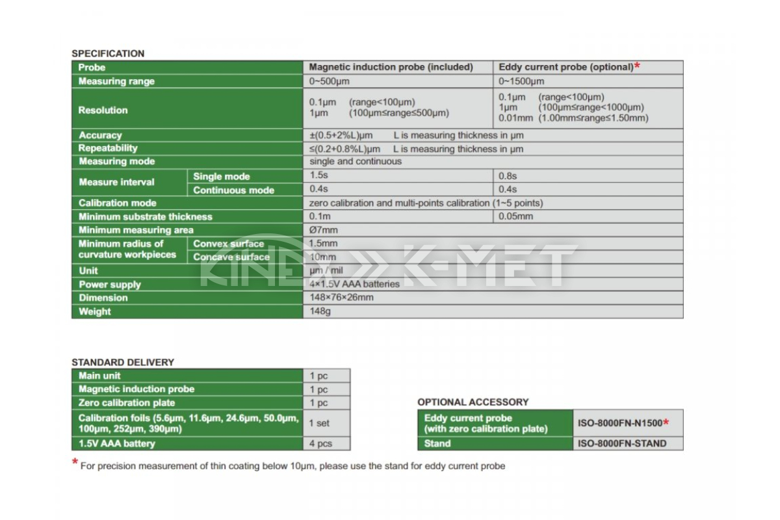
Task: Click the 0.8s single mode interval
Action: pyautogui.click(x=508, y=176)
